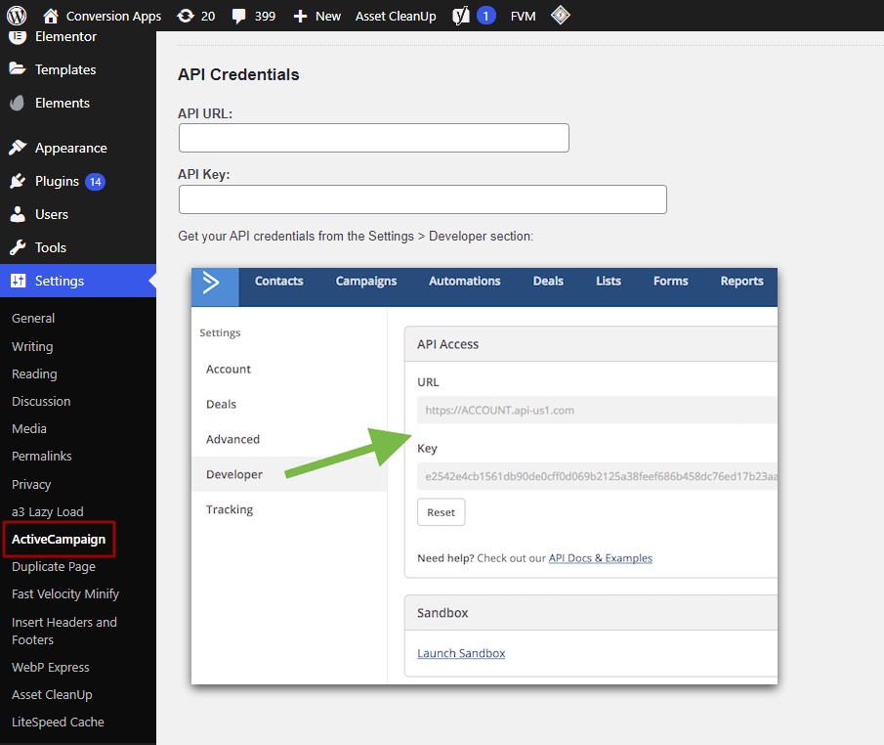Open Insert Headers and Footers settings
This screenshot has height=745, width=884.
[64, 631]
